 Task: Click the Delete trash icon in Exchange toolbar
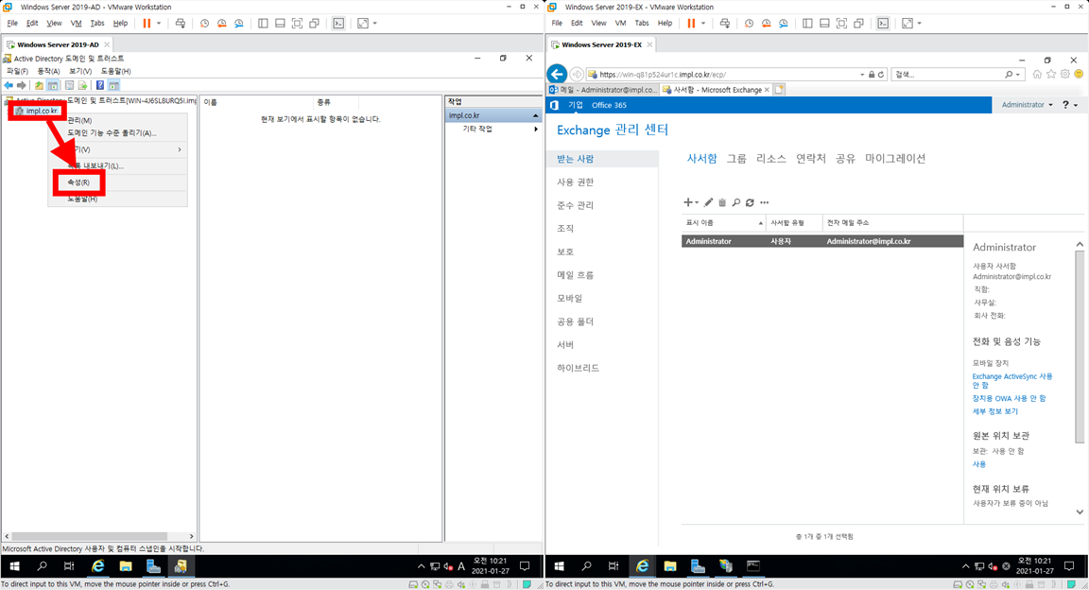[722, 202]
